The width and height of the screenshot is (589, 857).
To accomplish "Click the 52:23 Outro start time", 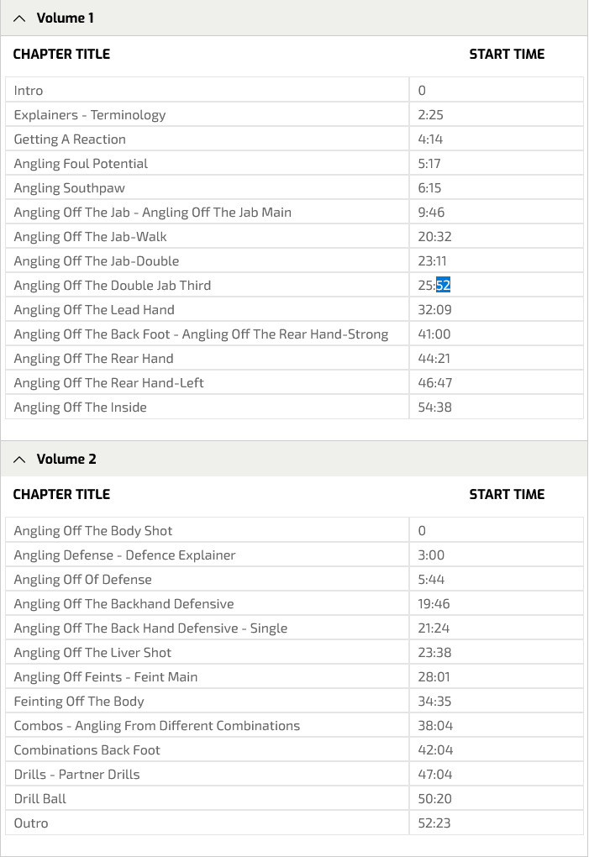I will point(434,823).
